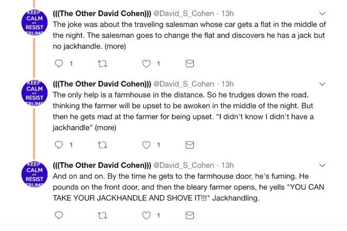Retweet the farmhouse tweet

(102, 145)
